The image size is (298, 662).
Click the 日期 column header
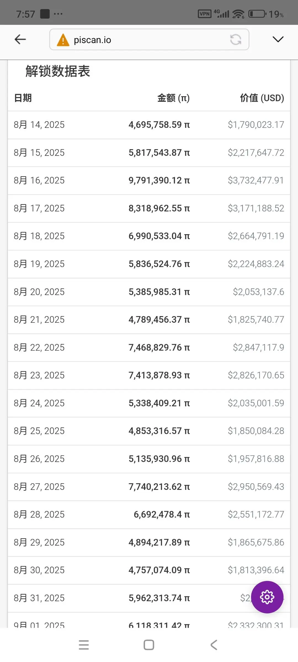(23, 98)
